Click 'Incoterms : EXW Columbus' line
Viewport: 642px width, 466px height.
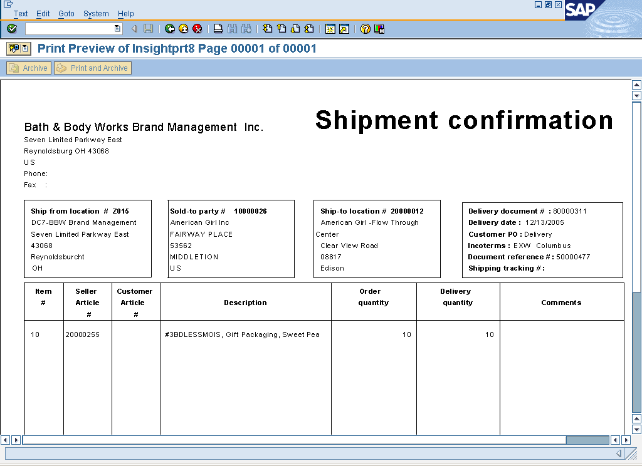click(519, 246)
